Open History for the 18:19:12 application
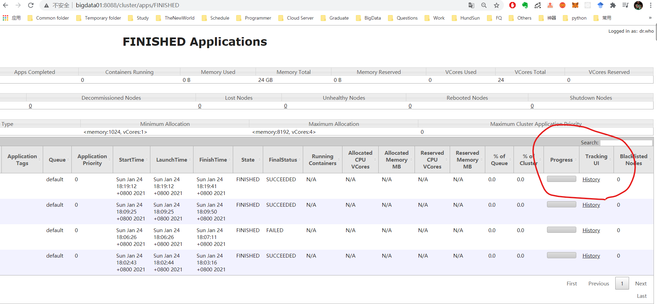 coord(591,180)
